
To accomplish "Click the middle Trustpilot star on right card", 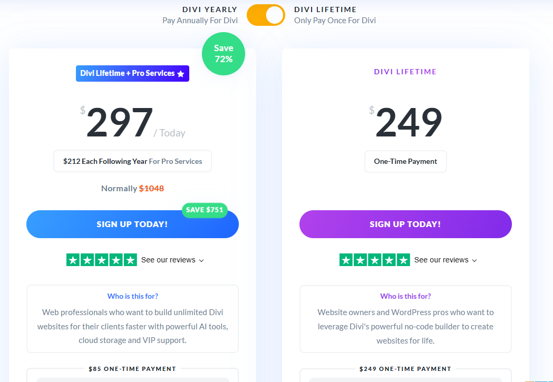I will pyautogui.click(x=375, y=260).
